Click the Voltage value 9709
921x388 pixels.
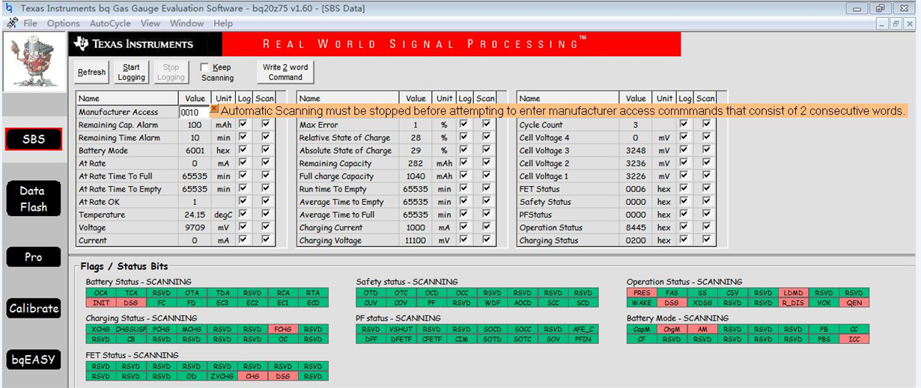pos(195,227)
